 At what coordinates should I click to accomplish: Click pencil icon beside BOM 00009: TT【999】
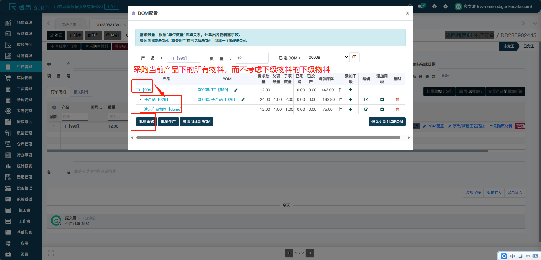click(x=236, y=90)
